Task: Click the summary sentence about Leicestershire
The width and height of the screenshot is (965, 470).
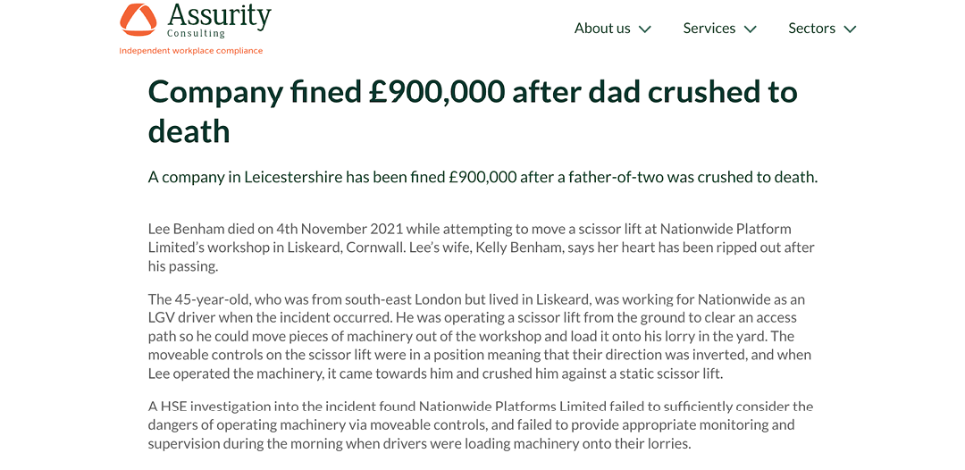Action: [x=482, y=177]
